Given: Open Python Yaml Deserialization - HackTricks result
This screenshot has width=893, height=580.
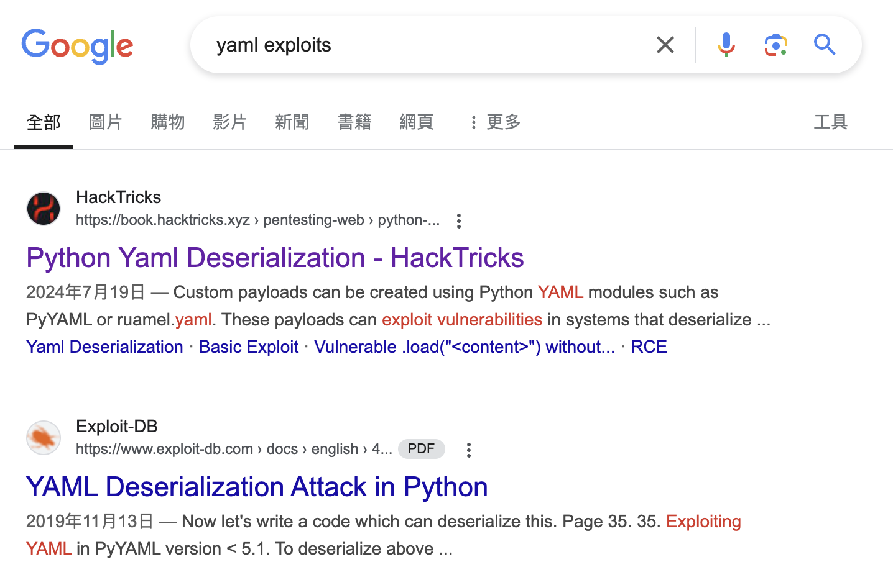Looking at the screenshot, I should pos(275,258).
